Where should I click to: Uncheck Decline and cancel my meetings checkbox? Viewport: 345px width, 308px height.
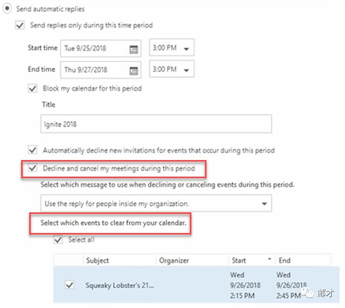[33, 168]
